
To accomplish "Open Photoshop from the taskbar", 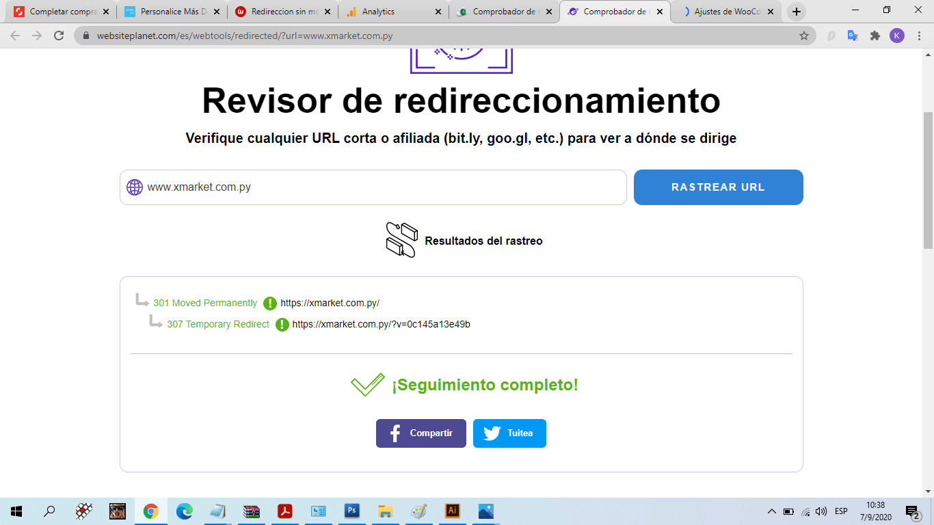I will 352,511.
